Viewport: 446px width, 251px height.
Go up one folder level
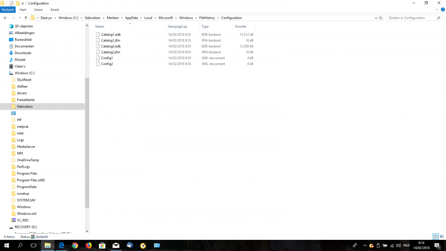tap(26, 18)
